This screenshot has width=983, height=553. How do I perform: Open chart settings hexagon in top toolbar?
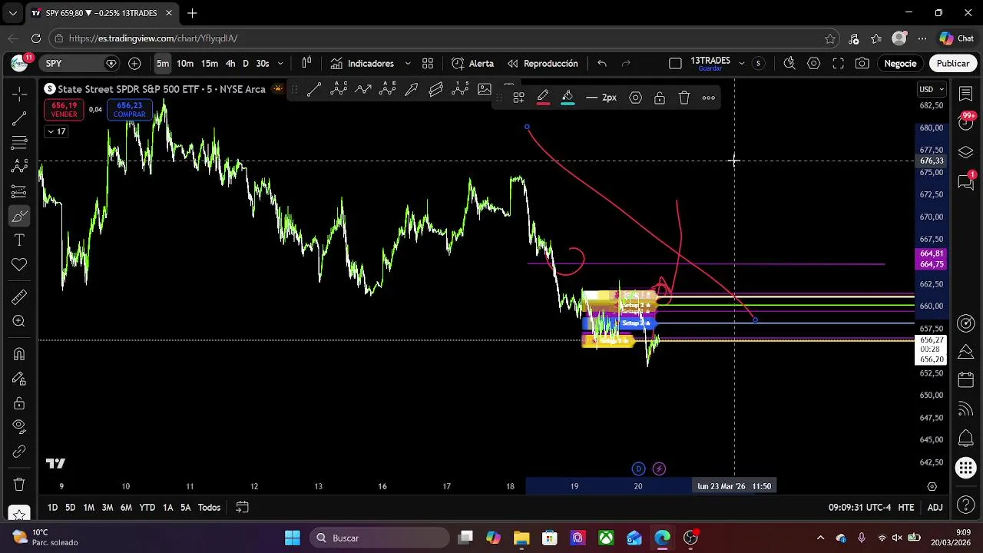tap(813, 64)
